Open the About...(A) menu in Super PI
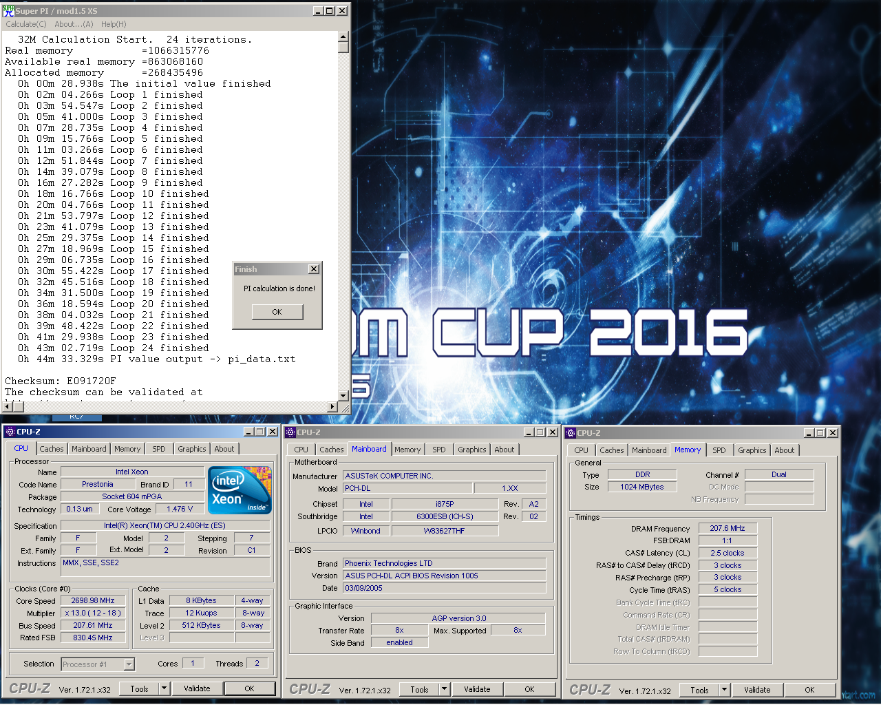 74,24
